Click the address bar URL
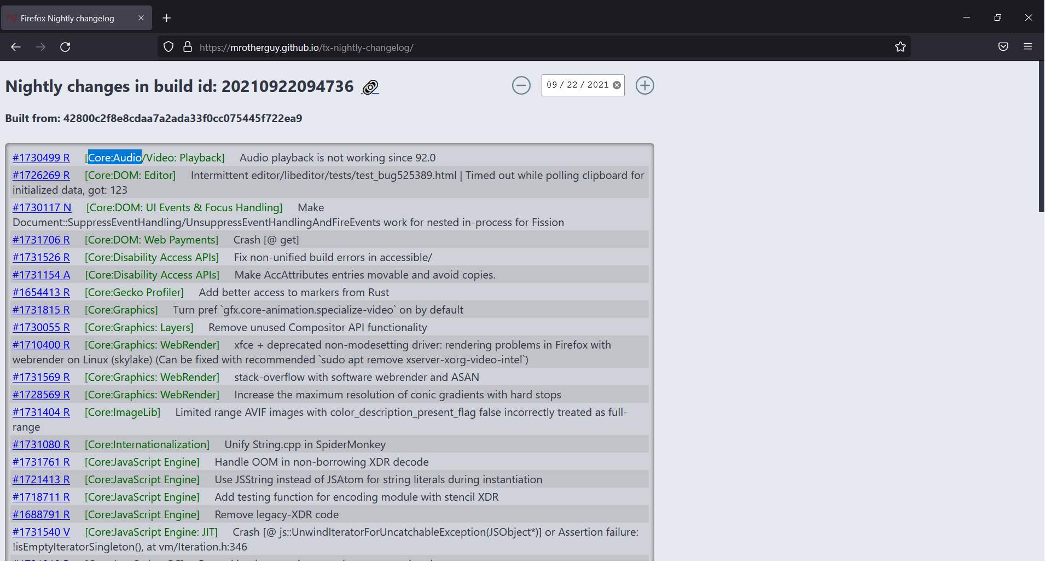 pos(307,47)
